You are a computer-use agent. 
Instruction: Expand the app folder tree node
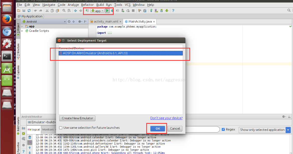22,26
